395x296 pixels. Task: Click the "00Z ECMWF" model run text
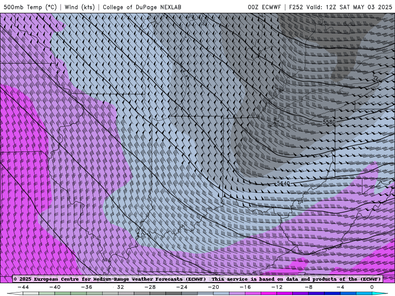[x=264, y=7]
